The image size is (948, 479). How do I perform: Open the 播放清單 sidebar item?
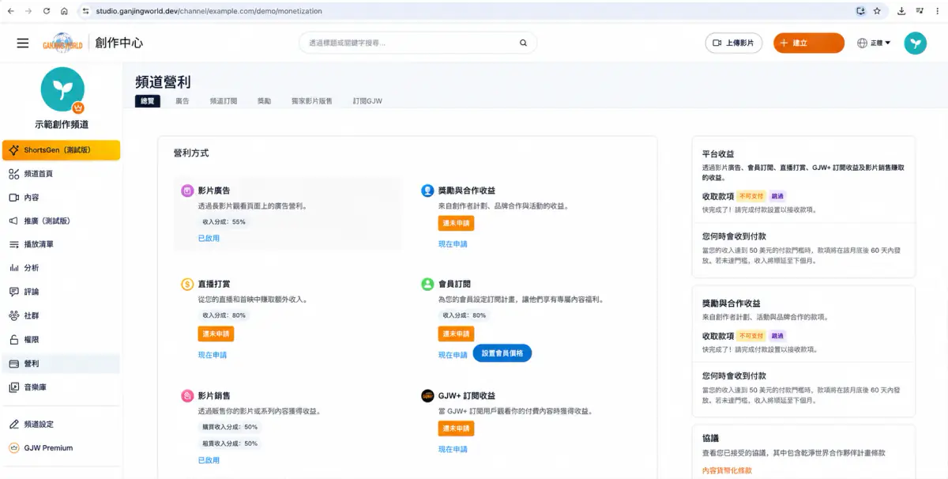pos(60,245)
